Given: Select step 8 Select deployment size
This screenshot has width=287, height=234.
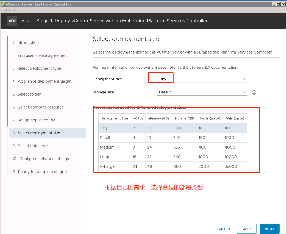Looking at the screenshot, I should click(48, 133).
